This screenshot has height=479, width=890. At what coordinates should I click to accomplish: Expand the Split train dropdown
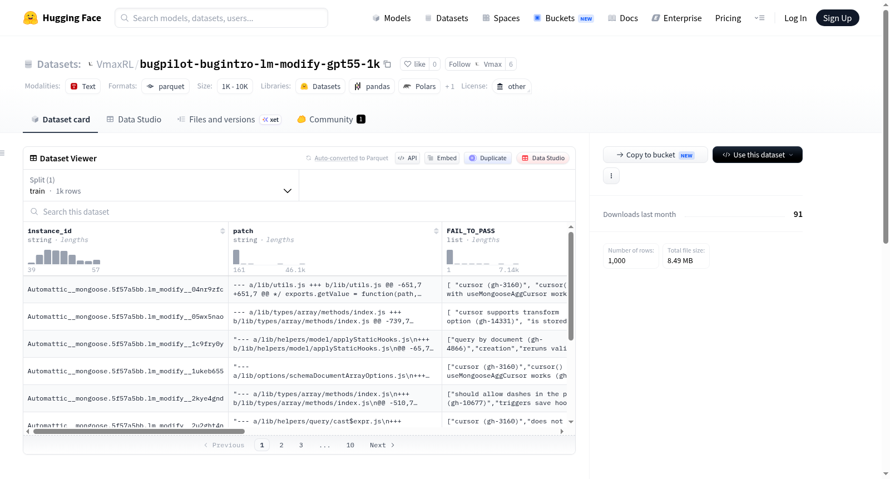(161, 185)
